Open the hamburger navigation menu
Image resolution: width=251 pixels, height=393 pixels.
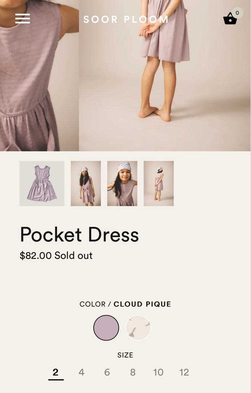coord(23,19)
